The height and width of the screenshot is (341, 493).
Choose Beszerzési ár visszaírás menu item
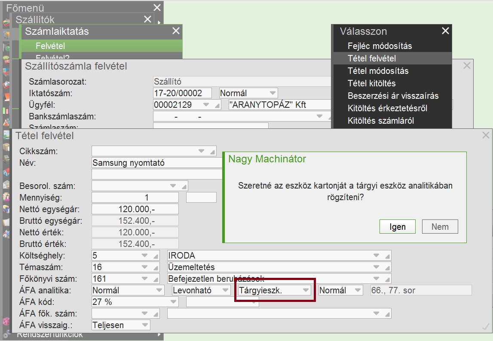coord(392,96)
